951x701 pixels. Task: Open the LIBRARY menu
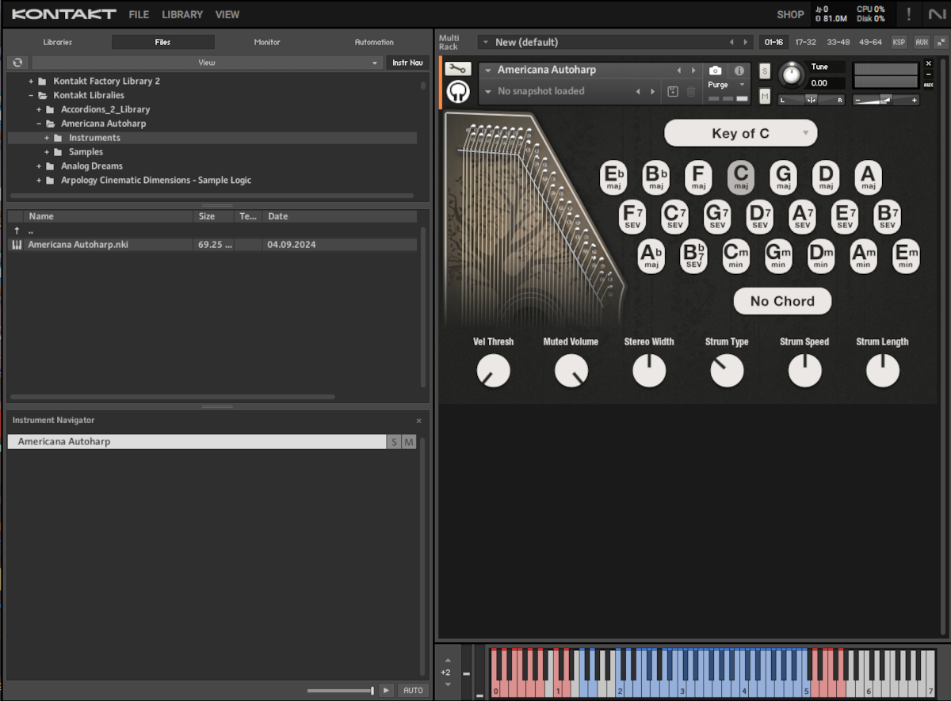click(x=182, y=14)
